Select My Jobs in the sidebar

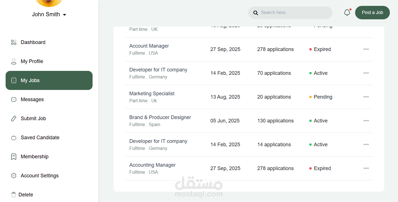coord(49,80)
